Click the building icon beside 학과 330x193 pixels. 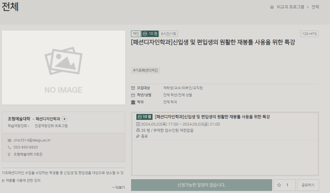pyautogui.click(x=133, y=102)
